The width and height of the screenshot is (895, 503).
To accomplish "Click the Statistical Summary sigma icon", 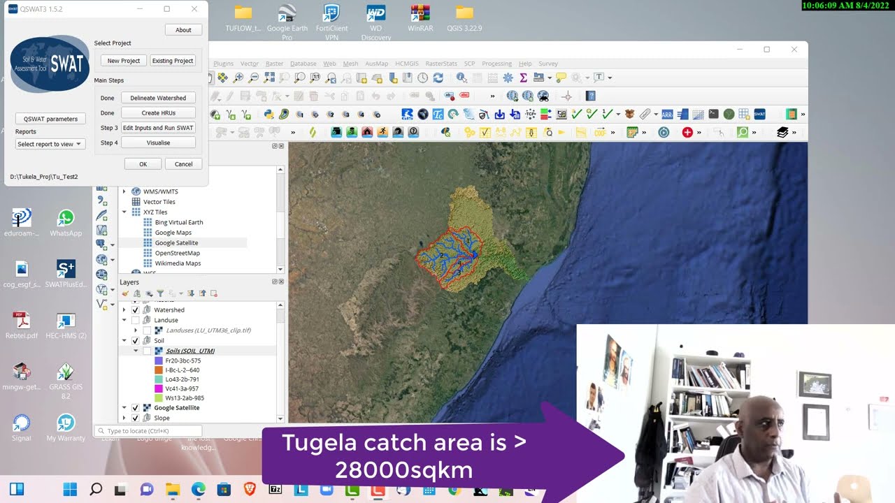I will 523,78.
